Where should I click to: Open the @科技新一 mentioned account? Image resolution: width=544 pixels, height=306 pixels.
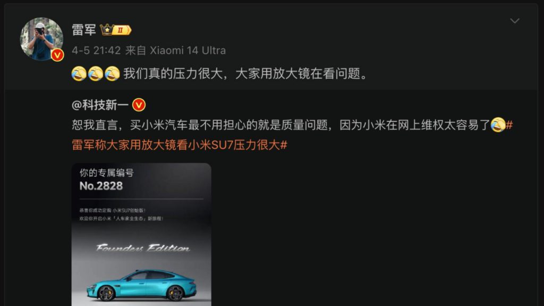100,105
